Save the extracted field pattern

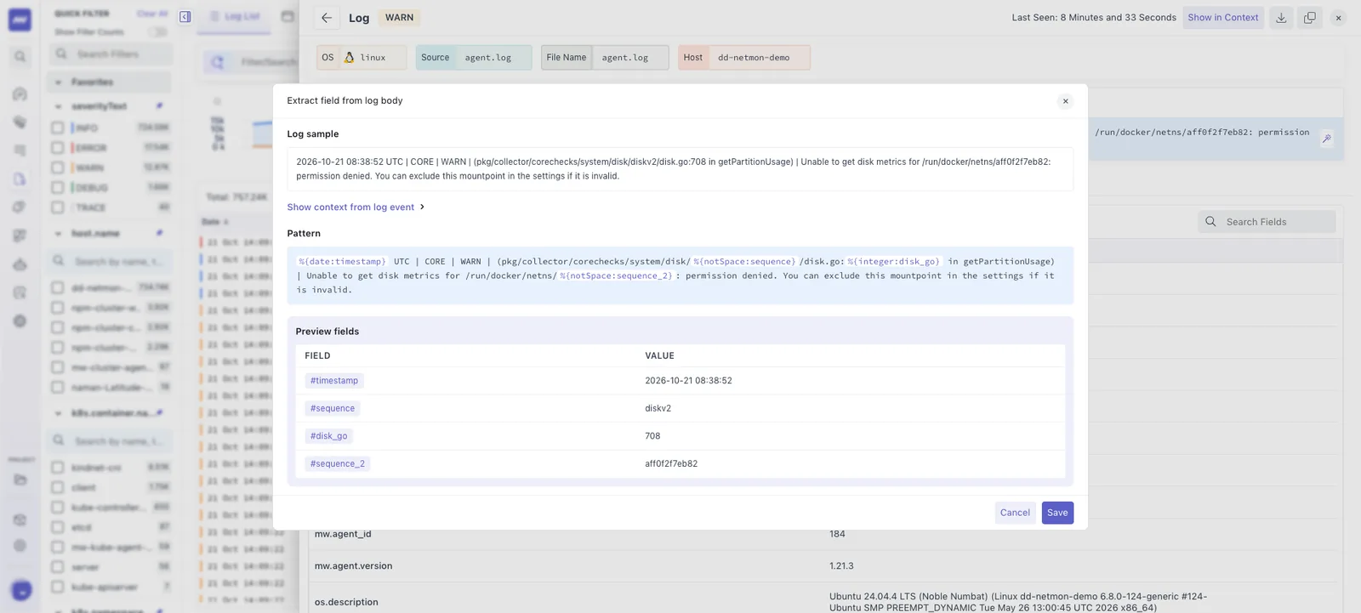(x=1057, y=513)
